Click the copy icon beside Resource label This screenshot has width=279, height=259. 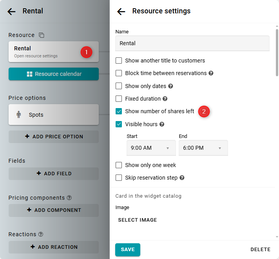(x=42, y=35)
